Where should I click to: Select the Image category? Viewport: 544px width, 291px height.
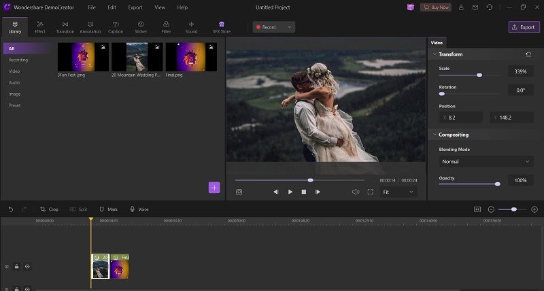click(x=14, y=94)
